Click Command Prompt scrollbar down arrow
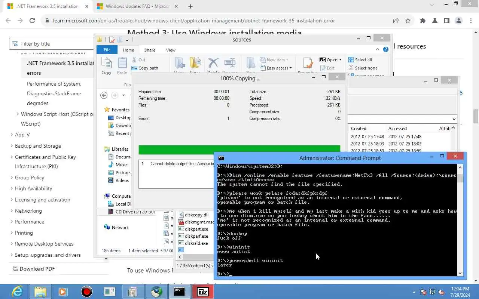 click(460, 273)
